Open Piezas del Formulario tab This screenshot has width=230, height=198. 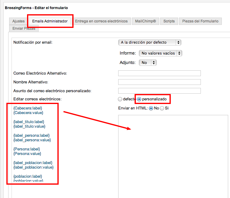[x=200, y=21]
